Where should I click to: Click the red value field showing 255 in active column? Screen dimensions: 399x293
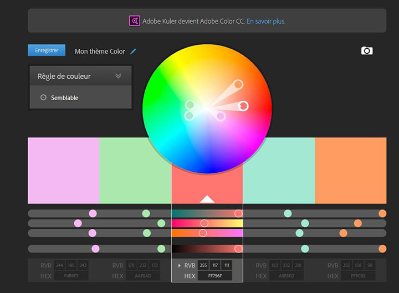point(203,265)
